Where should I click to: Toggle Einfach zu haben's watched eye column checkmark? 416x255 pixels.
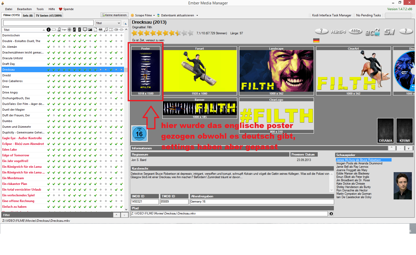coord(121,207)
